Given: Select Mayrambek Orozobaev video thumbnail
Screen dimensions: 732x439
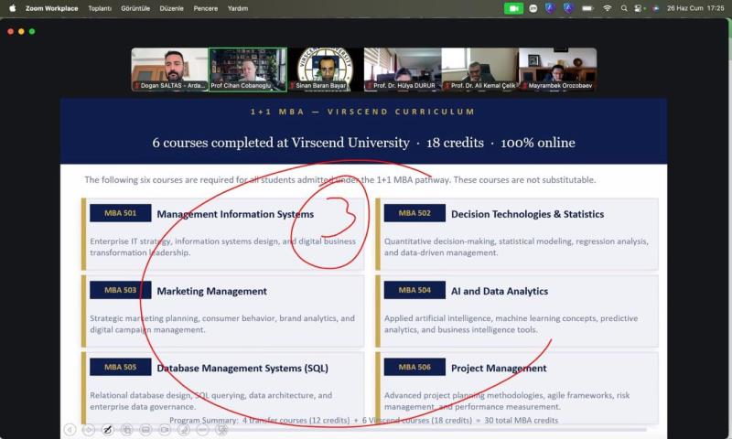Looking at the screenshot, I should pyautogui.click(x=557, y=69).
